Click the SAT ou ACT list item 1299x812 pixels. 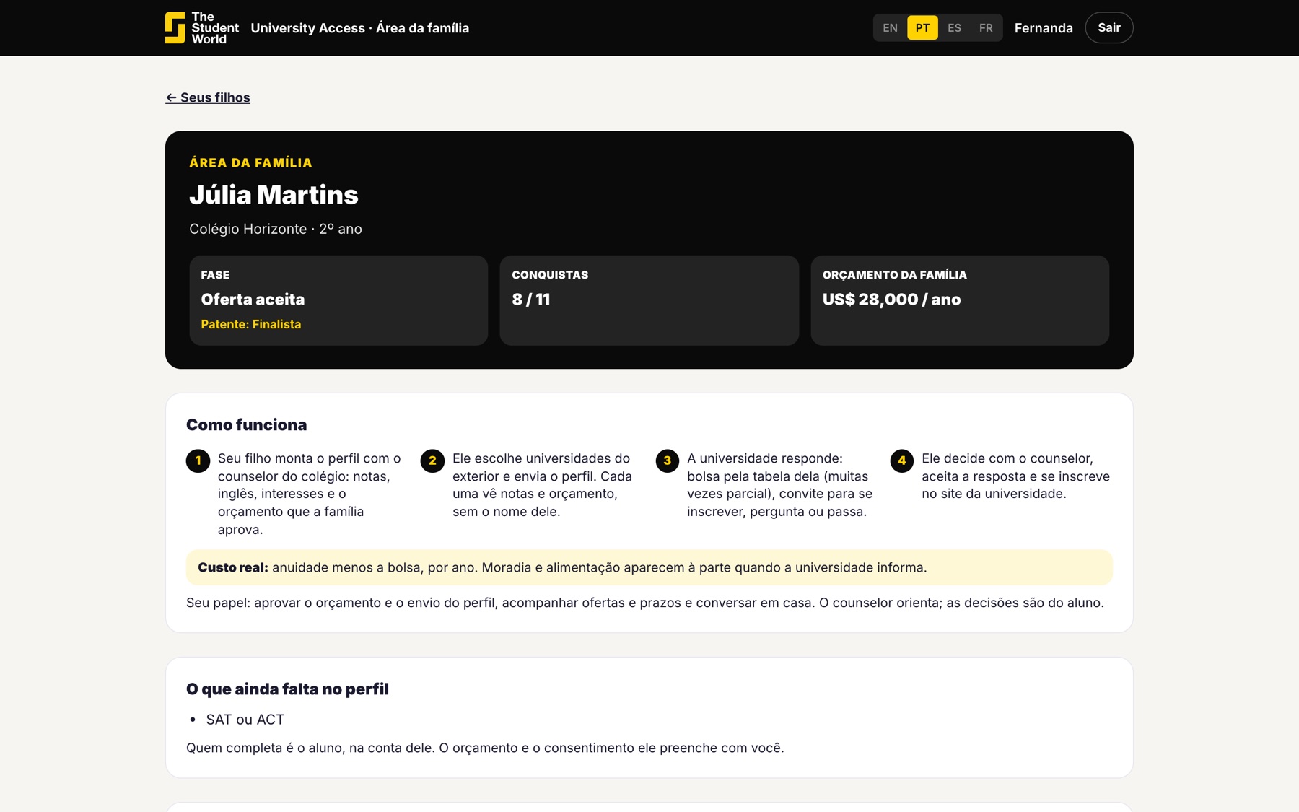(x=245, y=720)
